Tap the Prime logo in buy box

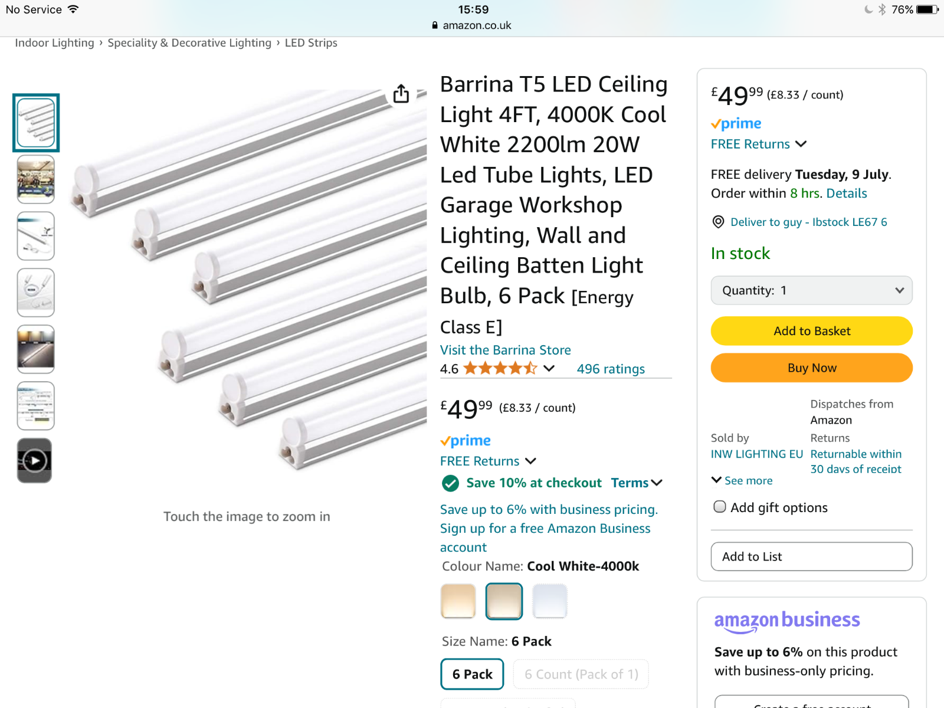(736, 124)
